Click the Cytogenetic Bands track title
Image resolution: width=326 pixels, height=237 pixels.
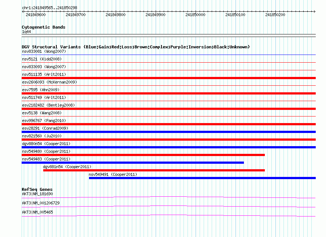tap(44, 27)
